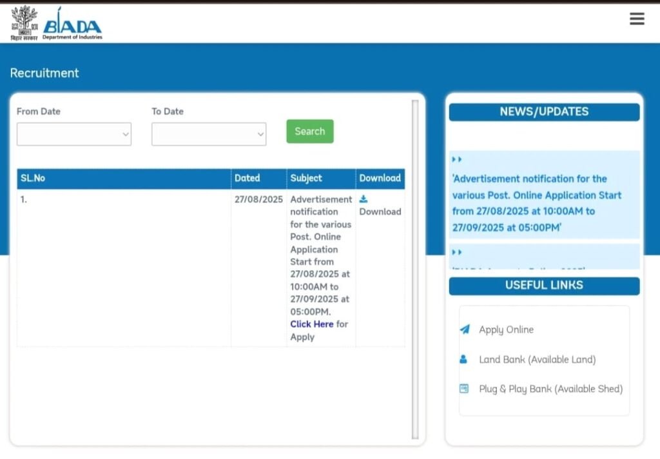Click the Download text link in table
The width and height of the screenshot is (660, 459).
[x=380, y=211]
